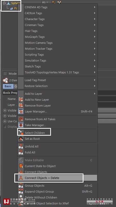Click the Name field label
The height and width of the screenshot is (207, 116).
pyautogui.click(x=12, y=99)
